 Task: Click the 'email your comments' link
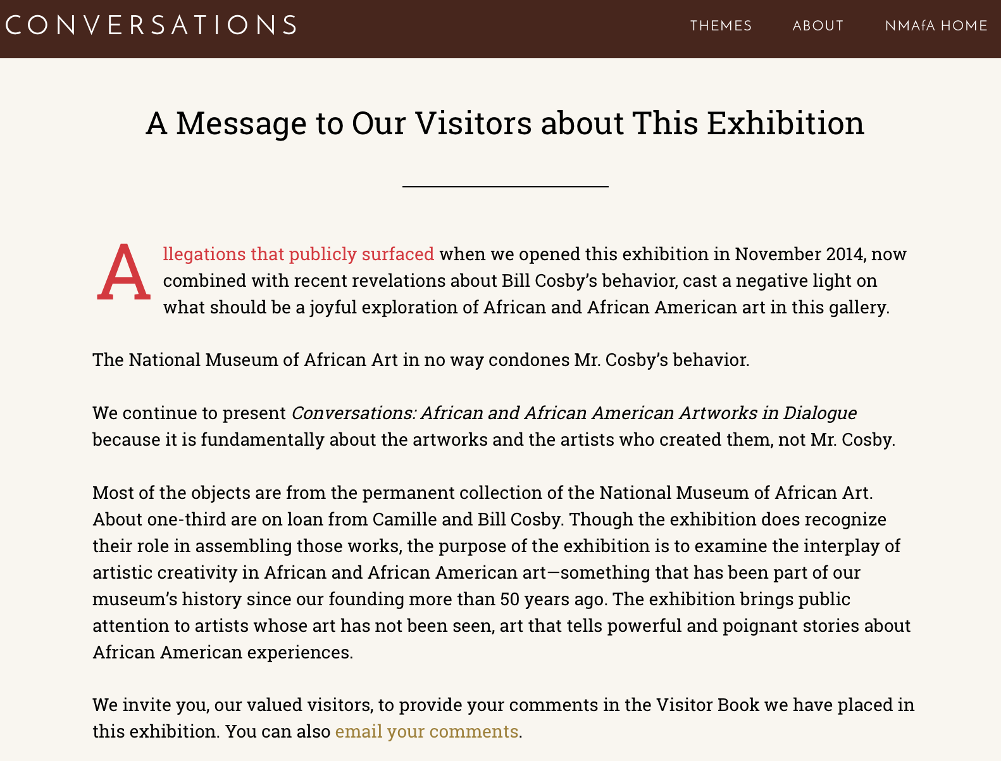(x=426, y=731)
